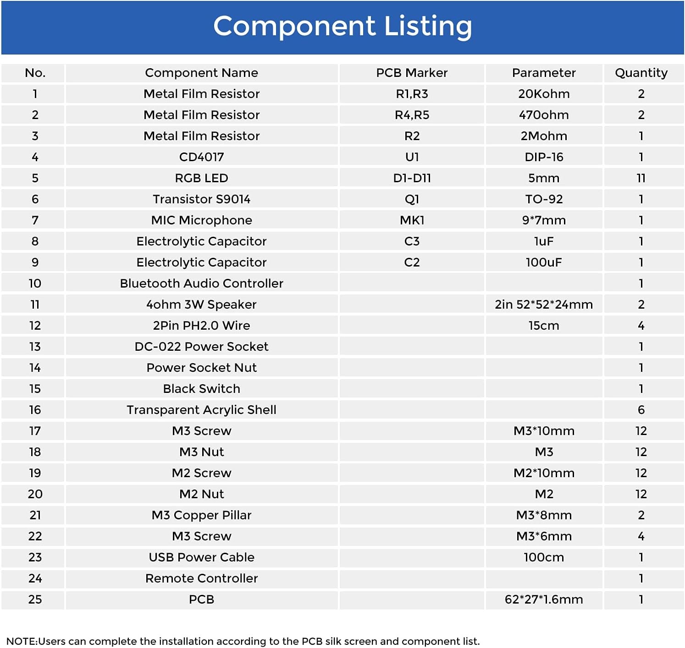The height and width of the screenshot is (648, 685).
Task: Select the 'DC-022 Power Socket' cell
Action: pos(201,347)
